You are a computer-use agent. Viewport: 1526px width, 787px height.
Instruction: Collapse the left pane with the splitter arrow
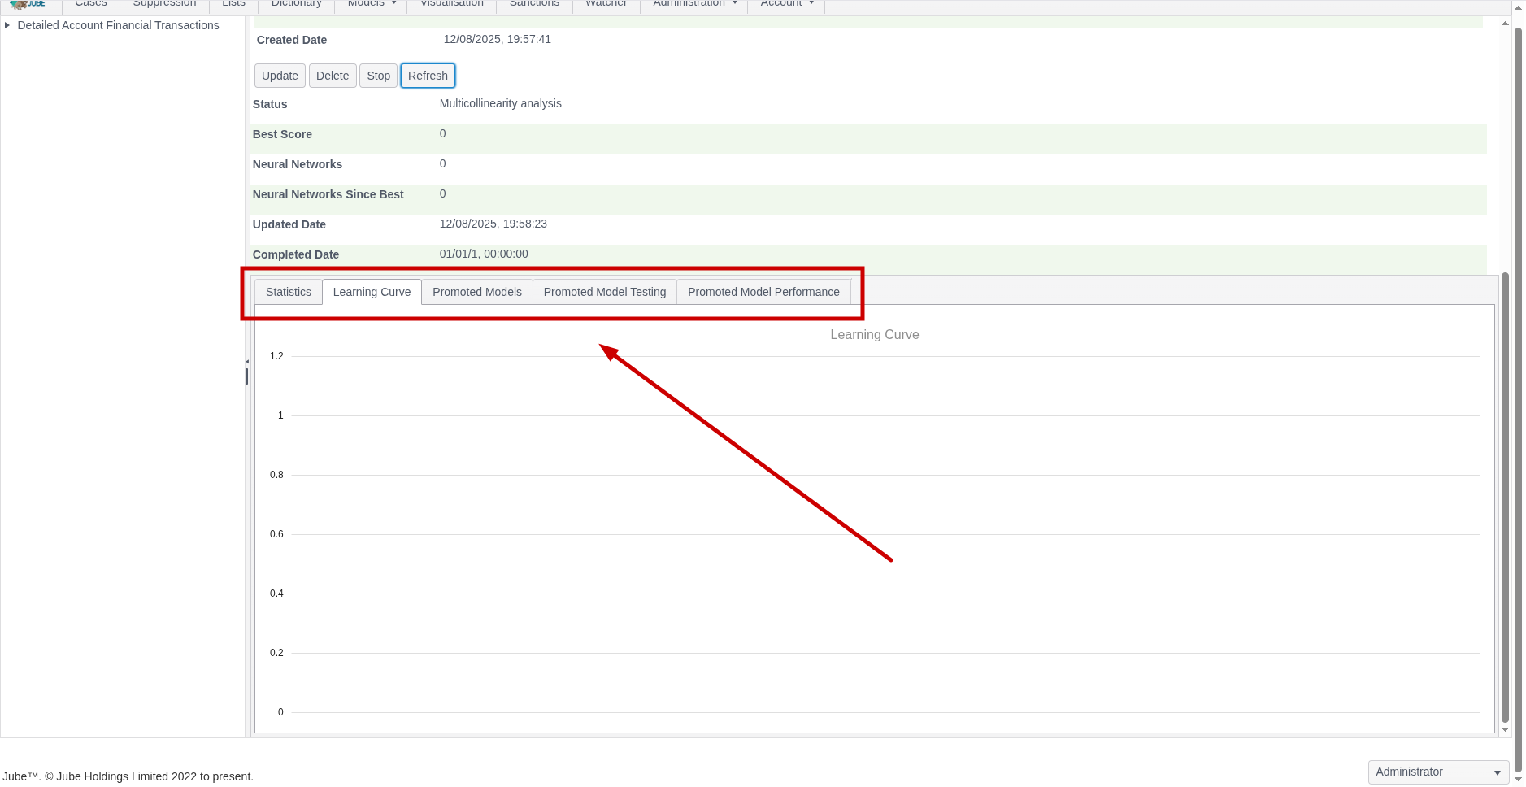(x=247, y=361)
